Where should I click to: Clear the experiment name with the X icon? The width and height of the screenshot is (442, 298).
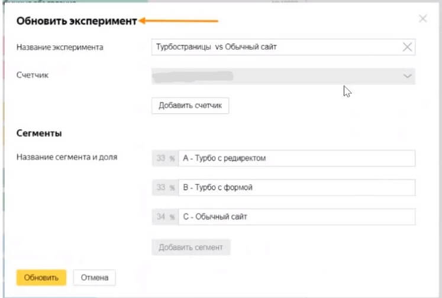(x=407, y=47)
